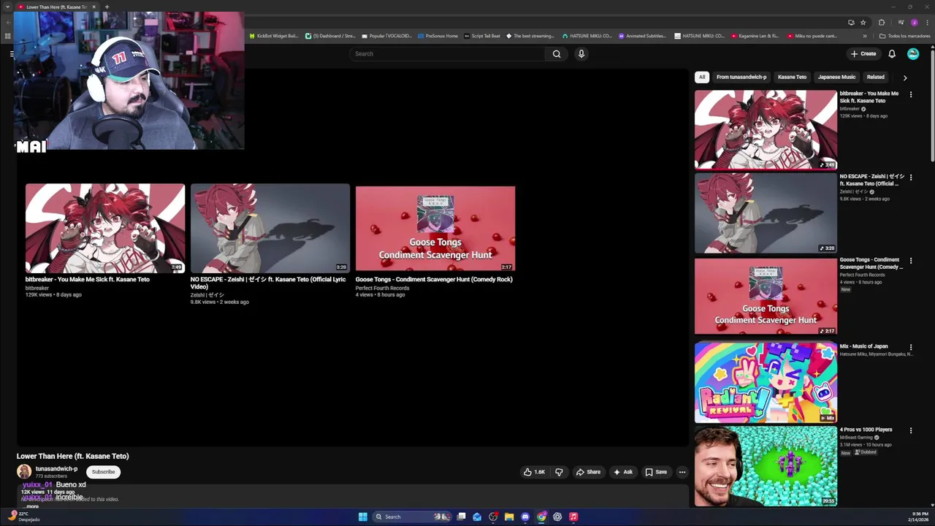Open taskbar weather widget 22°C
This screenshot has width=935, height=526.
click(23, 517)
